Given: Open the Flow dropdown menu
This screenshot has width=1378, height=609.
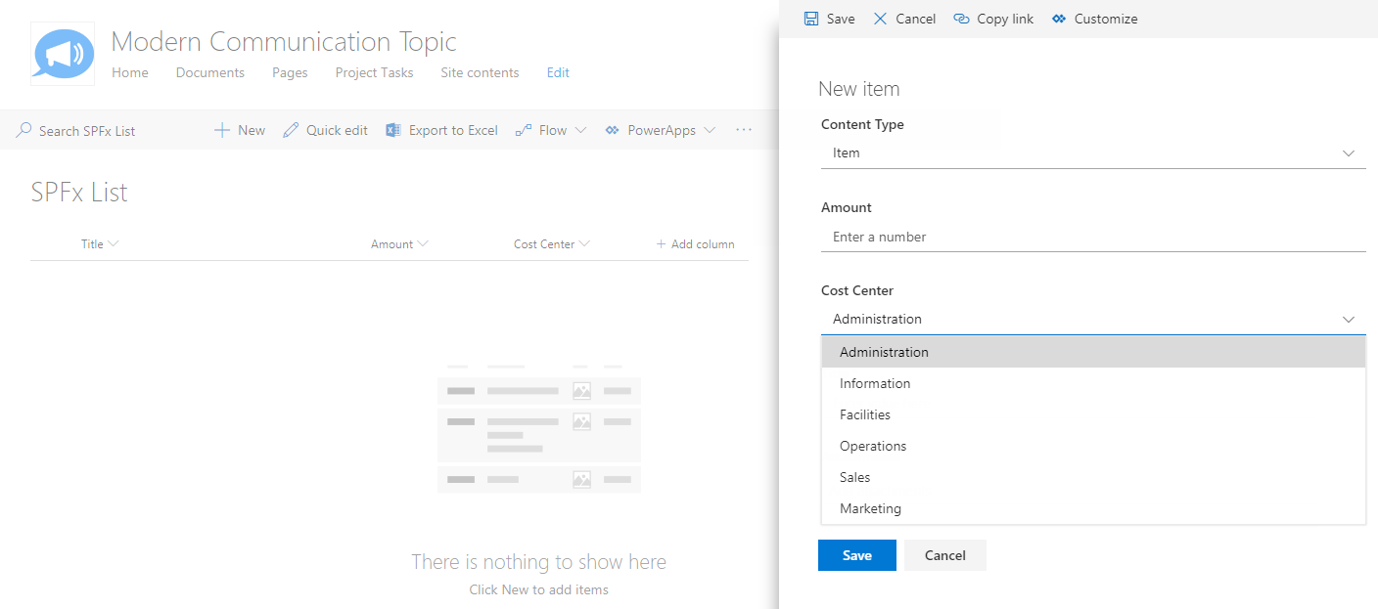Looking at the screenshot, I should click(x=551, y=130).
